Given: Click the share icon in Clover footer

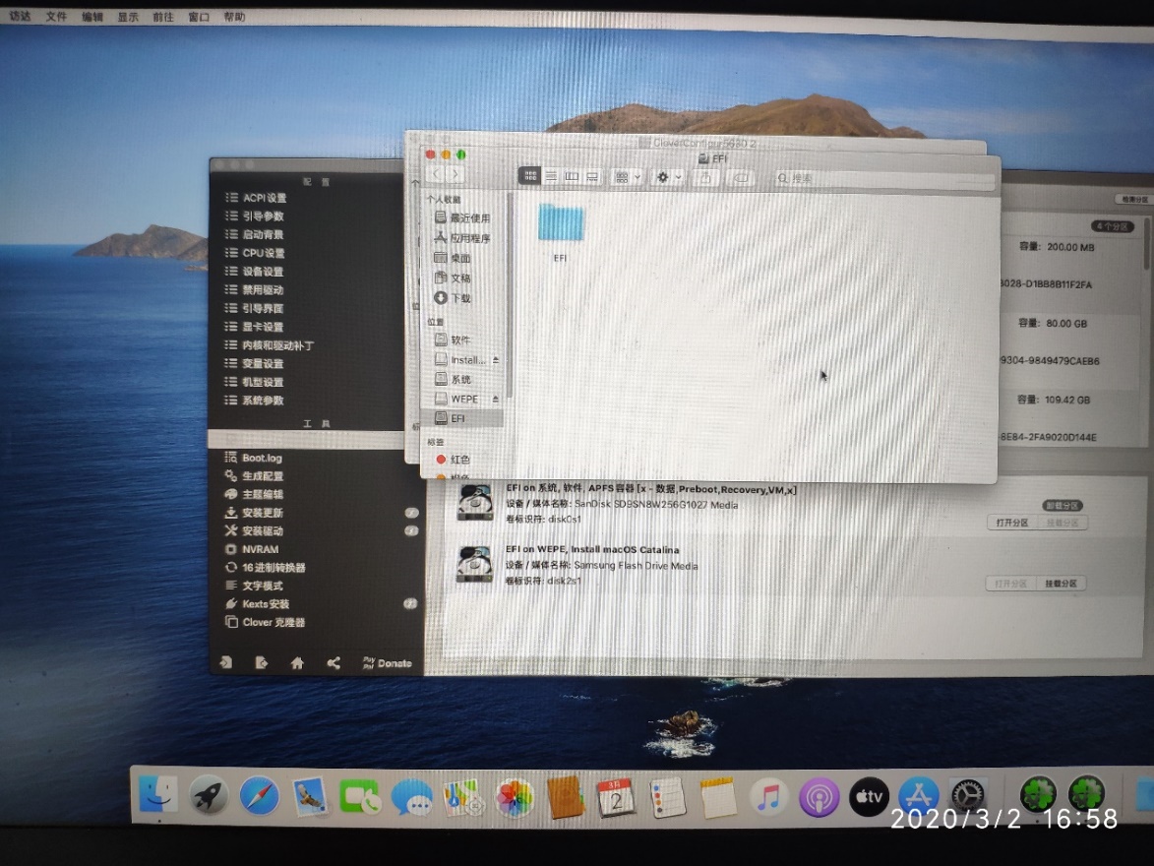Looking at the screenshot, I should 334,662.
